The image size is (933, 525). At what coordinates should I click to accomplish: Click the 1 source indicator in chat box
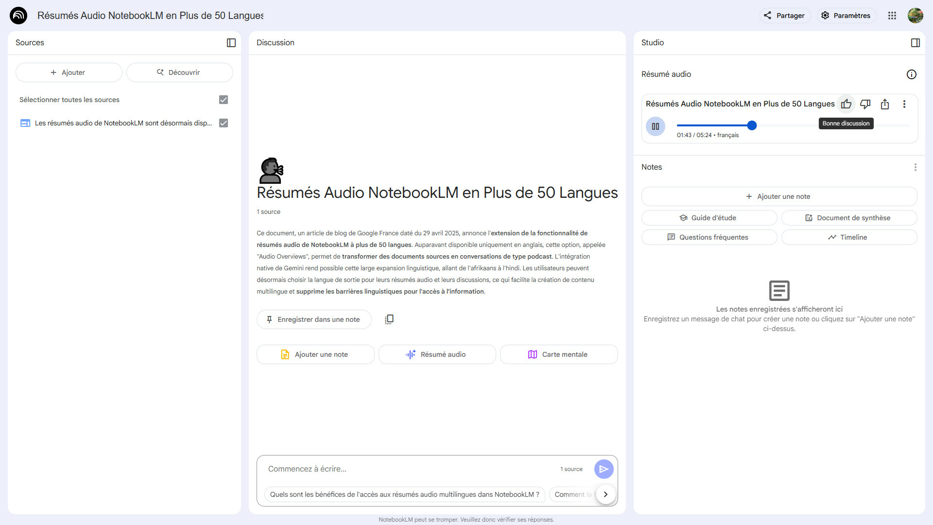click(x=571, y=469)
